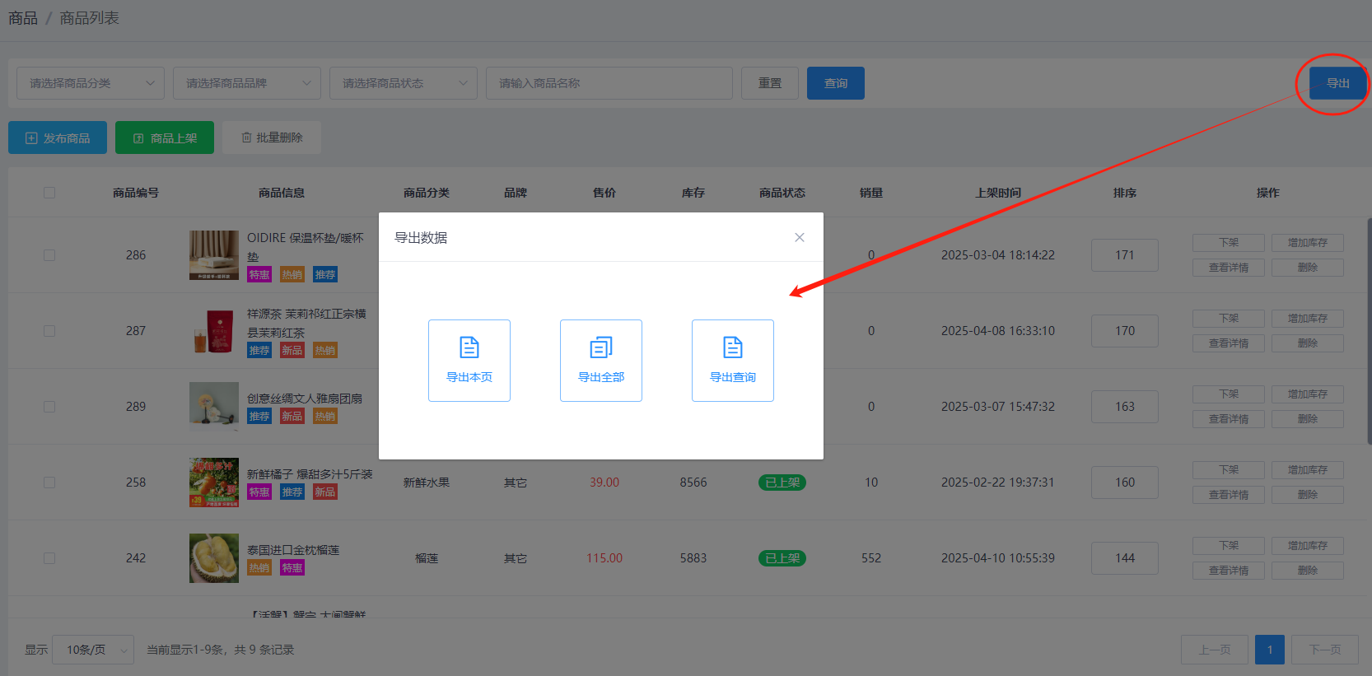The width and height of the screenshot is (1372, 676).
Task: Click the trash icon on 批量删除
Action: click(246, 138)
